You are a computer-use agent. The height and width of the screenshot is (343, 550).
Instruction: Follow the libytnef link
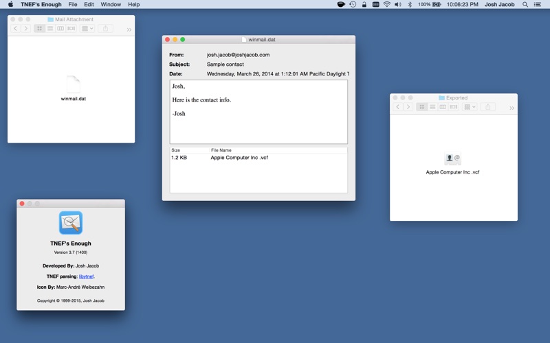(86, 276)
